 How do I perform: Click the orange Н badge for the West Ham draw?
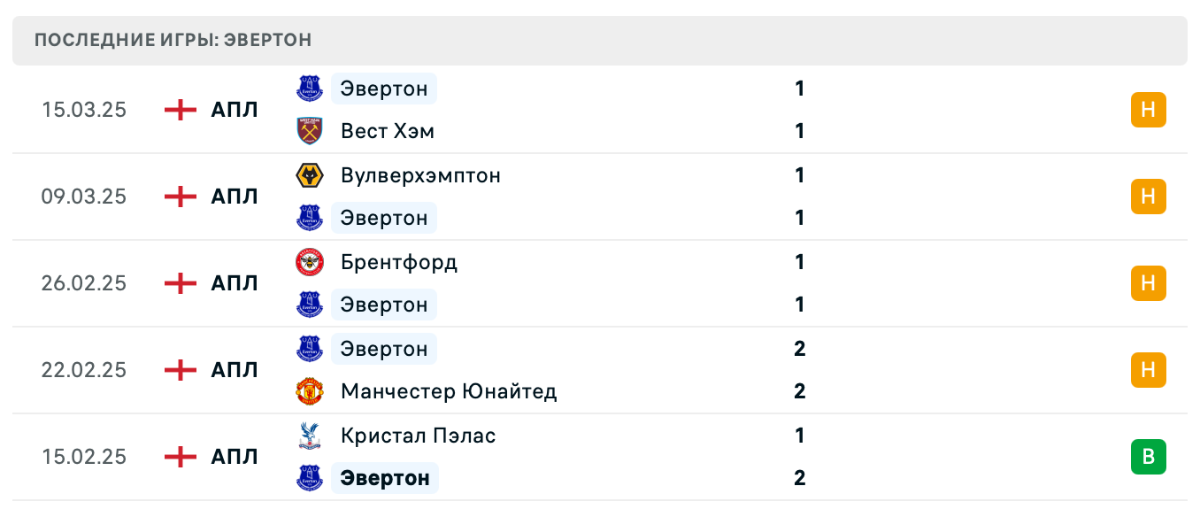click(1149, 110)
